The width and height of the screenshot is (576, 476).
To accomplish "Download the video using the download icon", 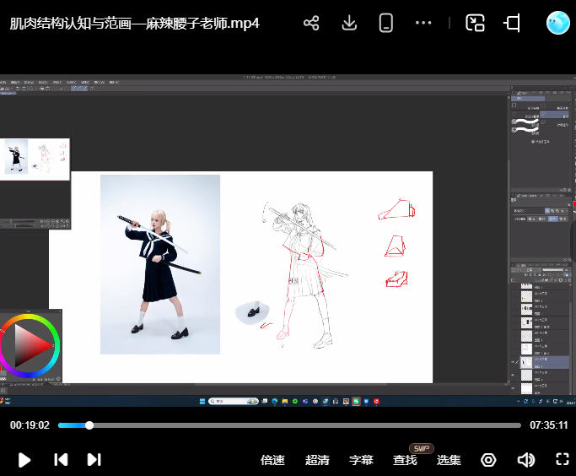I will tap(349, 23).
